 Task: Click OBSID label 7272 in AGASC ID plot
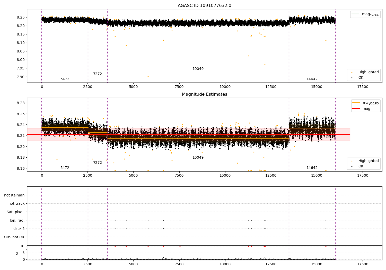tap(98, 74)
